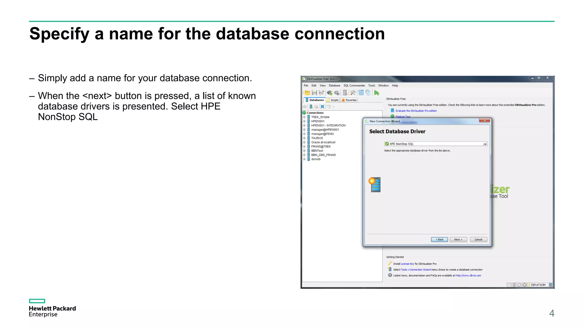The height and width of the screenshot is (328, 584).
Task: Select the Databases tab
Action: pos(315,100)
